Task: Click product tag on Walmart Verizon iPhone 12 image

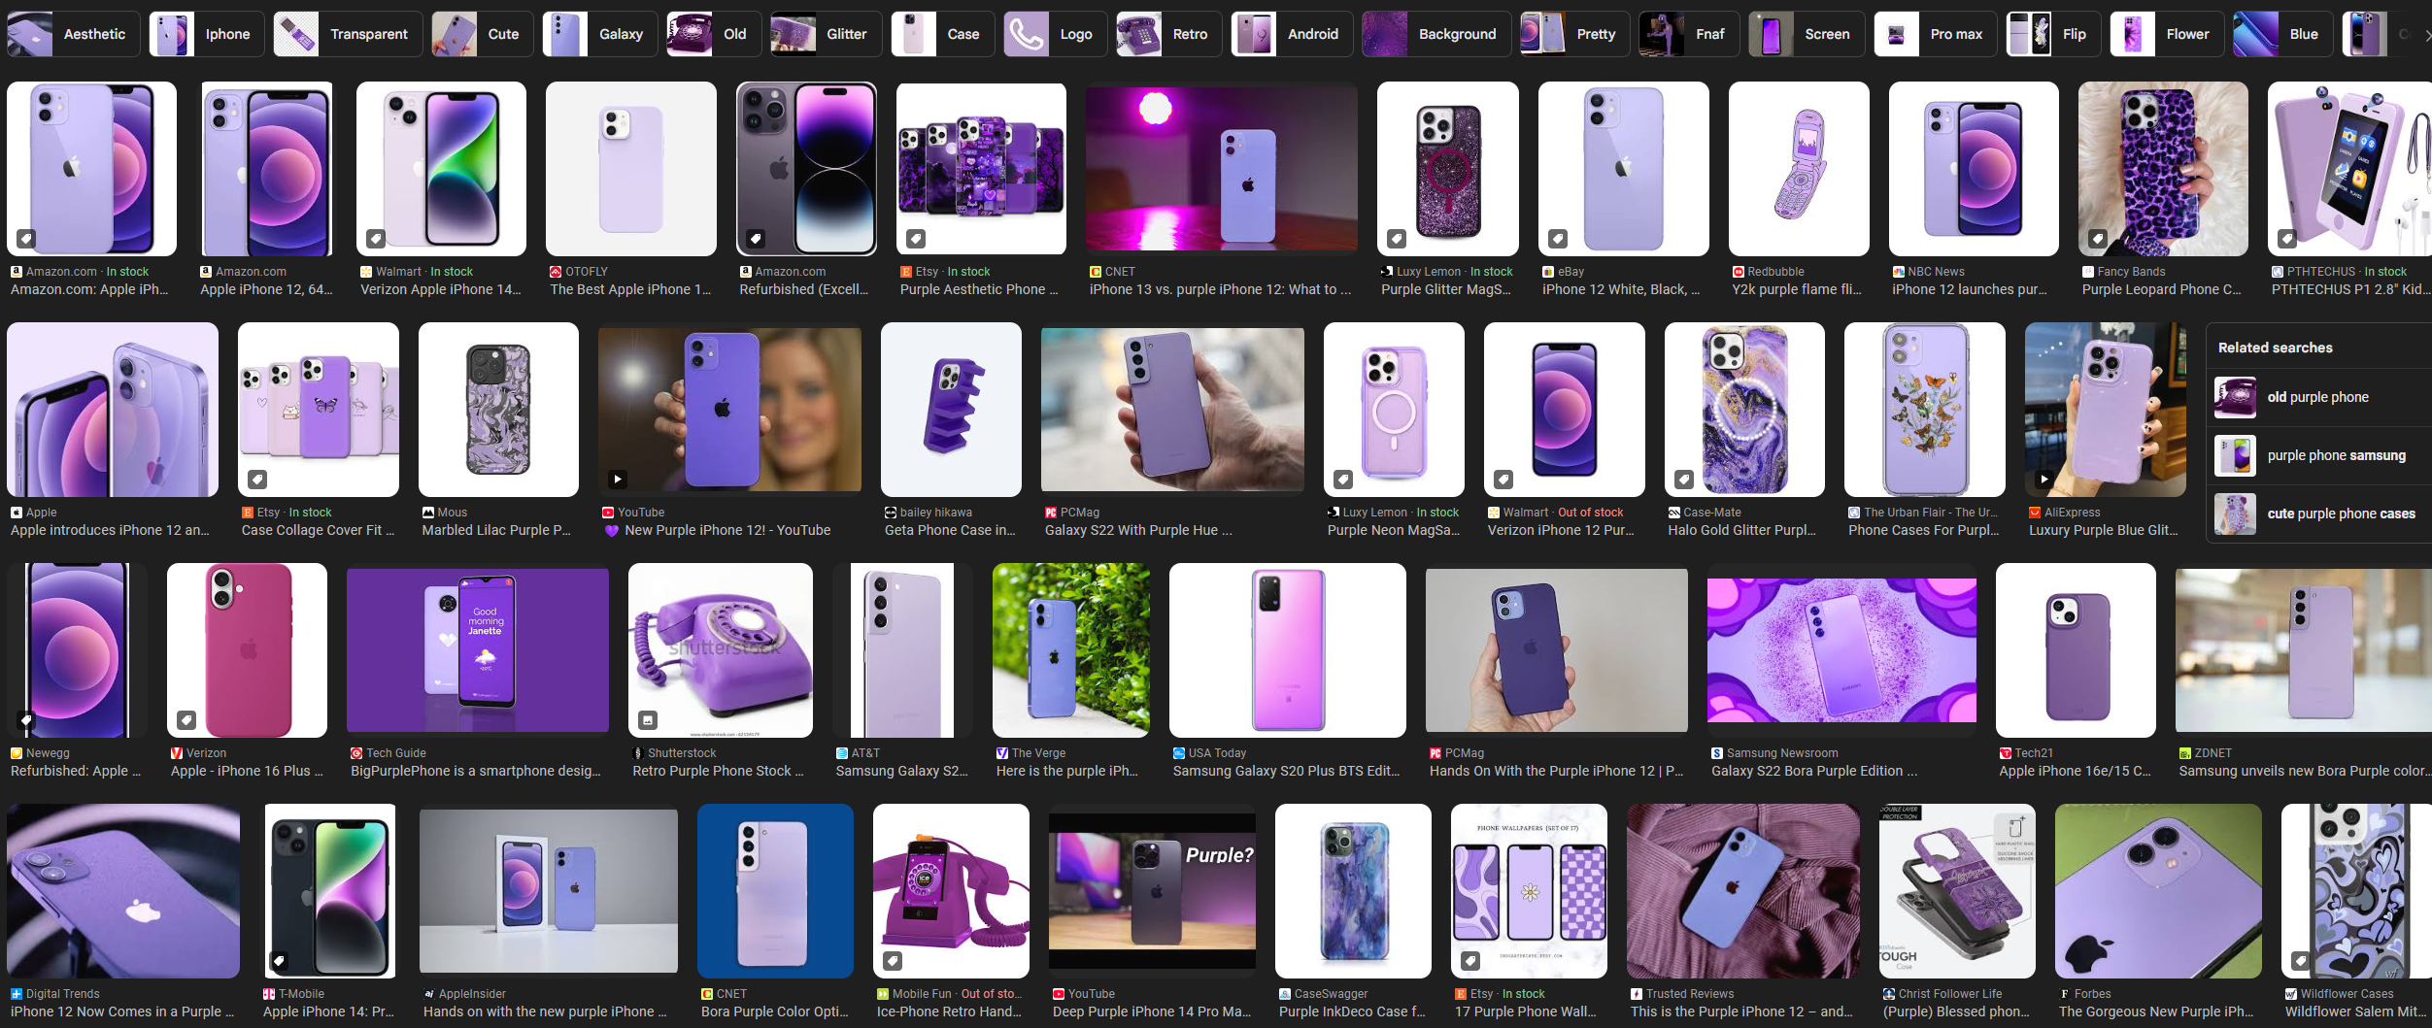Action: click(1503, 479)
